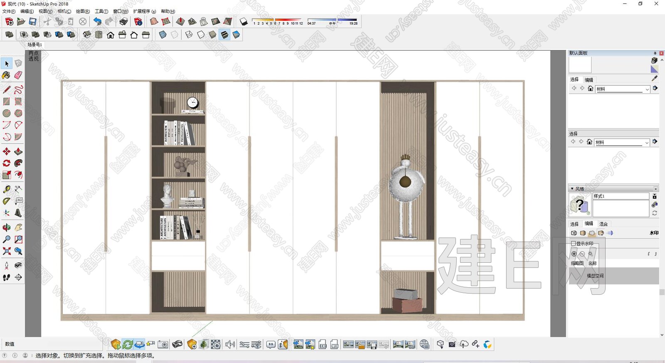Click Create new style button

click(x=655, y=205)
